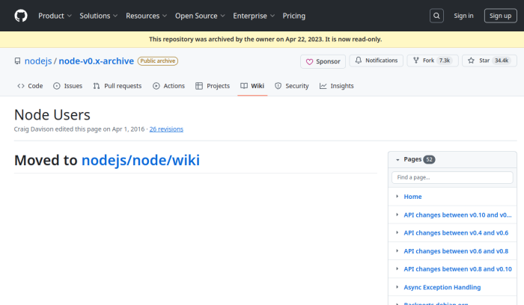Open the Home wiki page
This screenshot has width=524, height=305.
(x=412, y=197)
